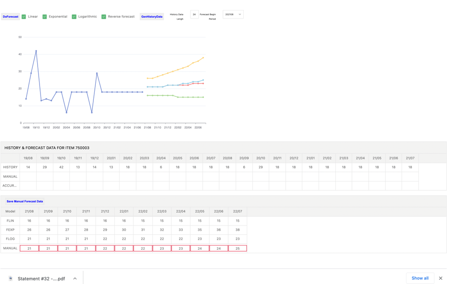Click the MANUAL forecast cell for 22/01

124,248
